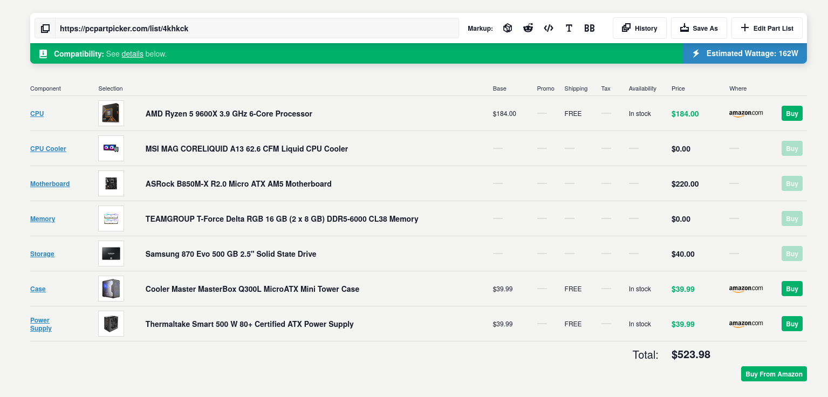The image size is (828, 397).
Task: Open ASRock B850M-X R2.0 product name
Action: tap(238, 184)
